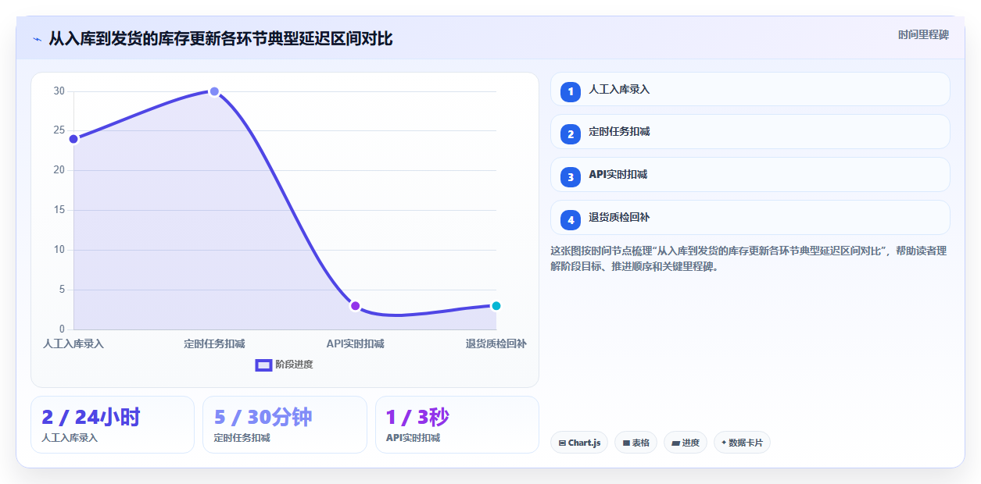The width and height of the screenshot is (981, 484).
Task: Click the 阶段进度 legend text
Action: coord(294,365)
